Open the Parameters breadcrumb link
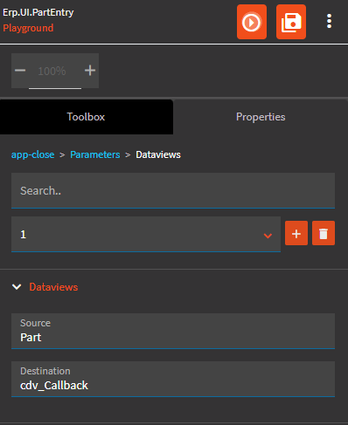Screen dimensions: 348x425 95,154
